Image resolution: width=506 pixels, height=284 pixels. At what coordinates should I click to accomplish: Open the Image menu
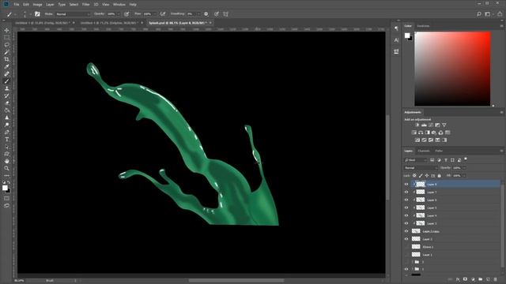[x=37, y=5]
